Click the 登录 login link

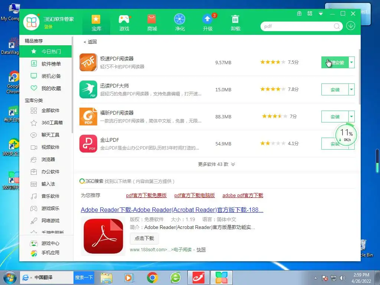[48, 27]
